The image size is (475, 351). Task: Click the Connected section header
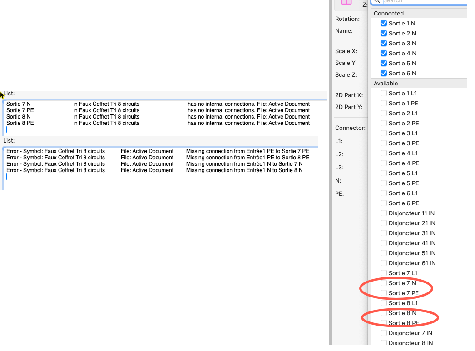point(389,14)
